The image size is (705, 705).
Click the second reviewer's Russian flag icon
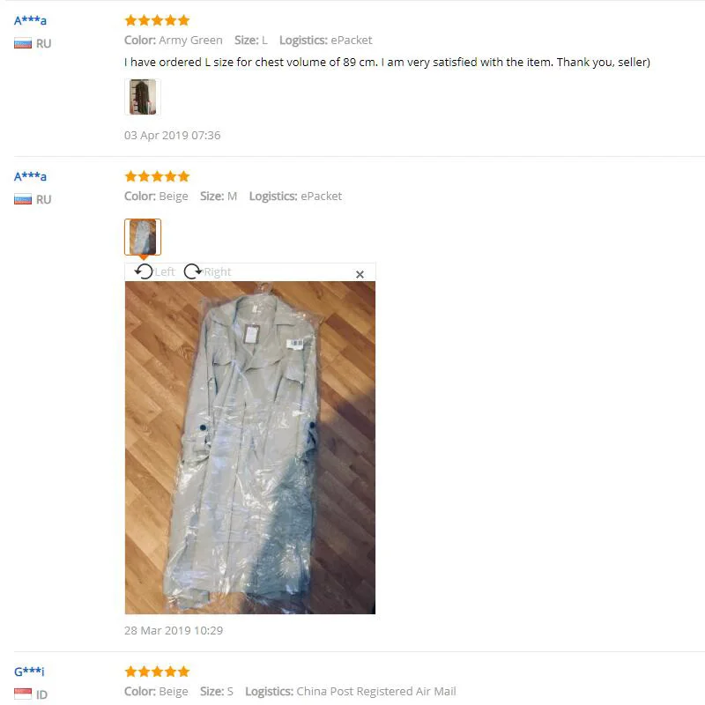pyautogui.click(x=23, y=199)
